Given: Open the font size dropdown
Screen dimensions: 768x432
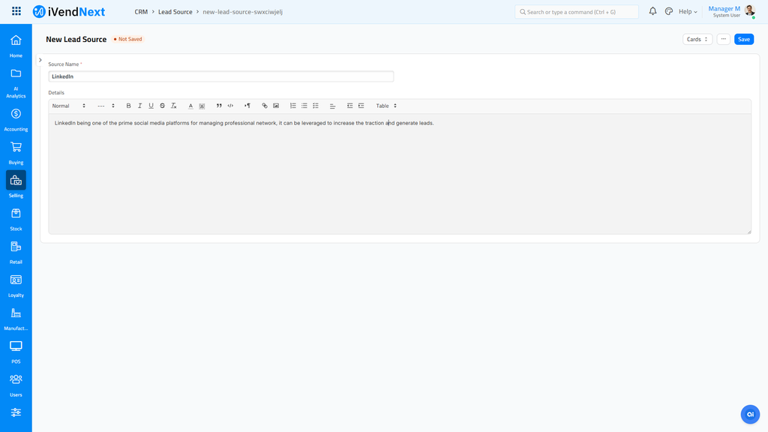Looking at the screenshot, I should (x=106, y=106).
